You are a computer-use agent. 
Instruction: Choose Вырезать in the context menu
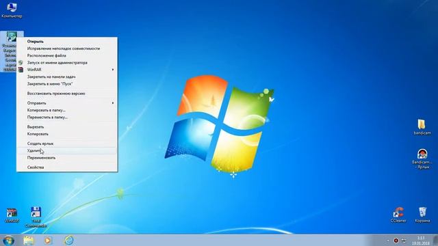point(67,126)
